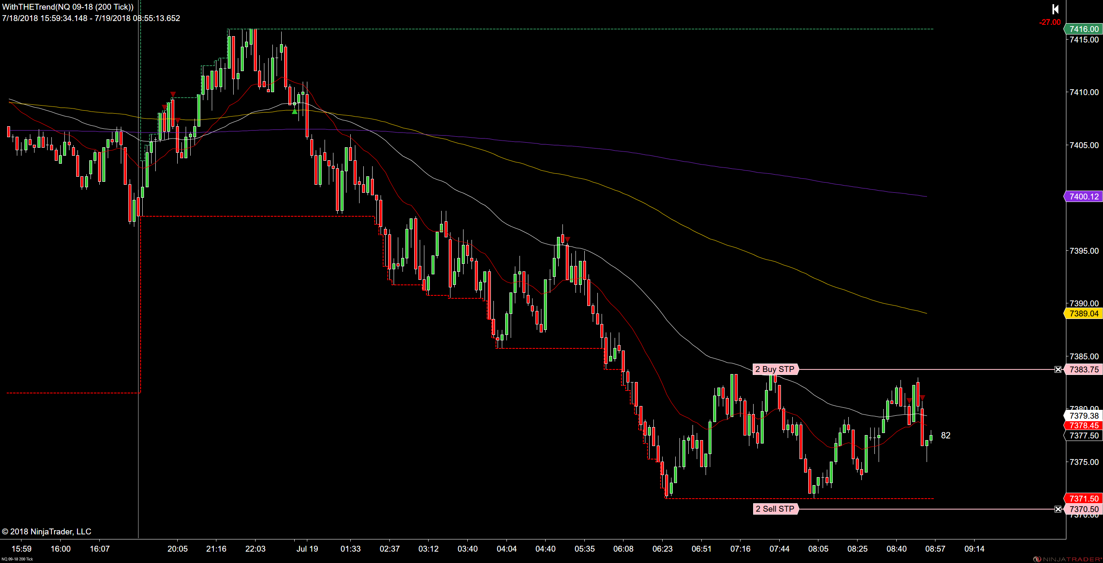The width and height of the screenshot is (1103, 563).
Task: Click the 15:59 time axis label
Action: (x=21, y=548)
